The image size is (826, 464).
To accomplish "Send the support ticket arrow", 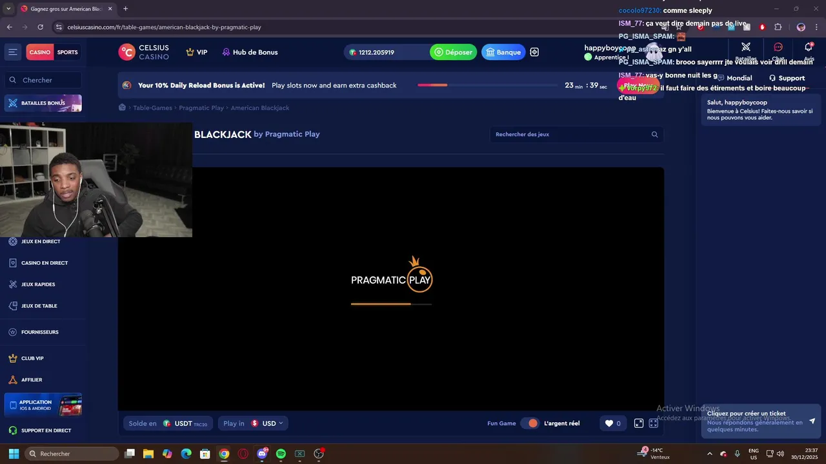I will 812,421.
